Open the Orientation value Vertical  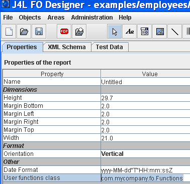click(145, 154)
